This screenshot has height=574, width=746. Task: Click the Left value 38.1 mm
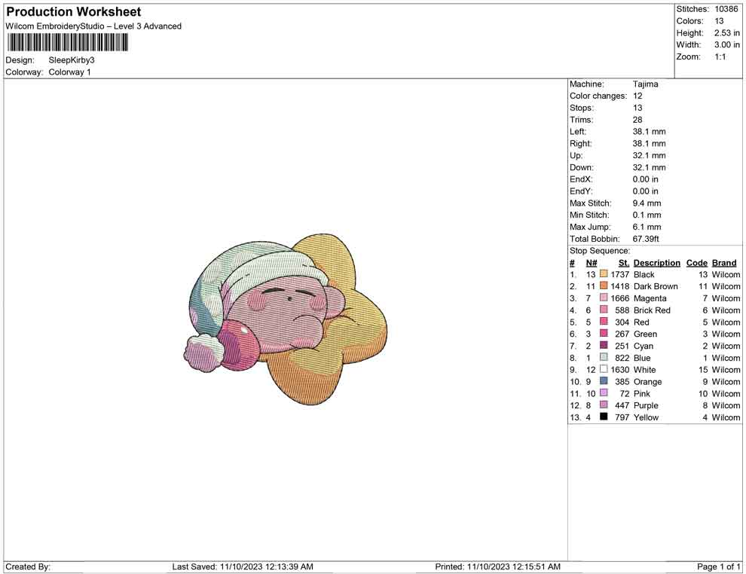[649, 132]
